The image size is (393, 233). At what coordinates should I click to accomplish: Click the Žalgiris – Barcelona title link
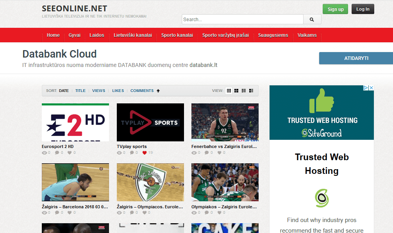[x=75, y=207]
